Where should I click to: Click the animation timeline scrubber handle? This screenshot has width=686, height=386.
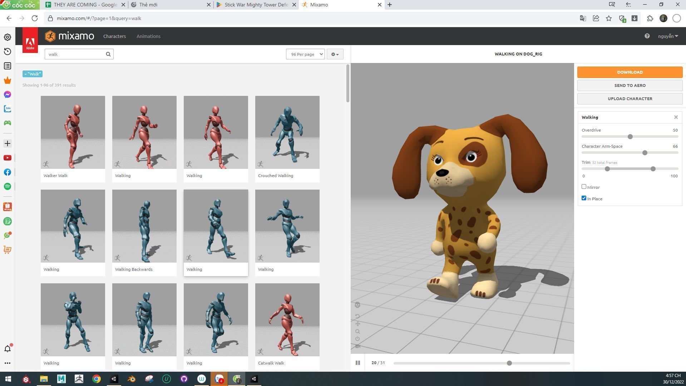coord(509,363)
